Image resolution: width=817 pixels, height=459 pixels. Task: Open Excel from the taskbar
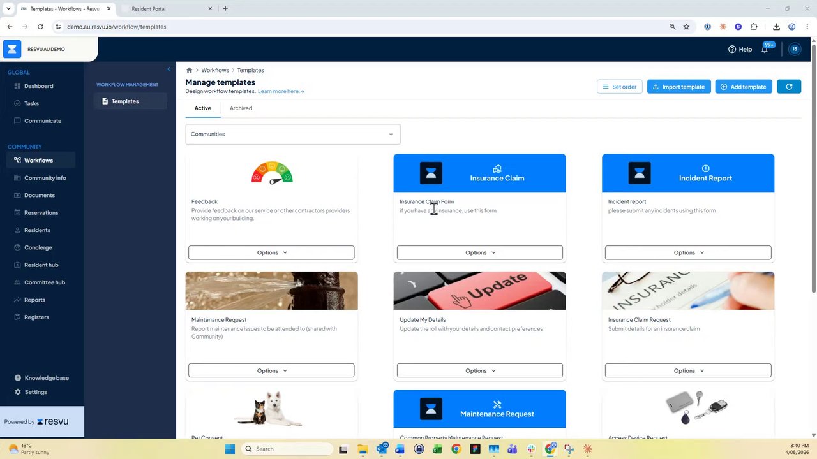437,449
